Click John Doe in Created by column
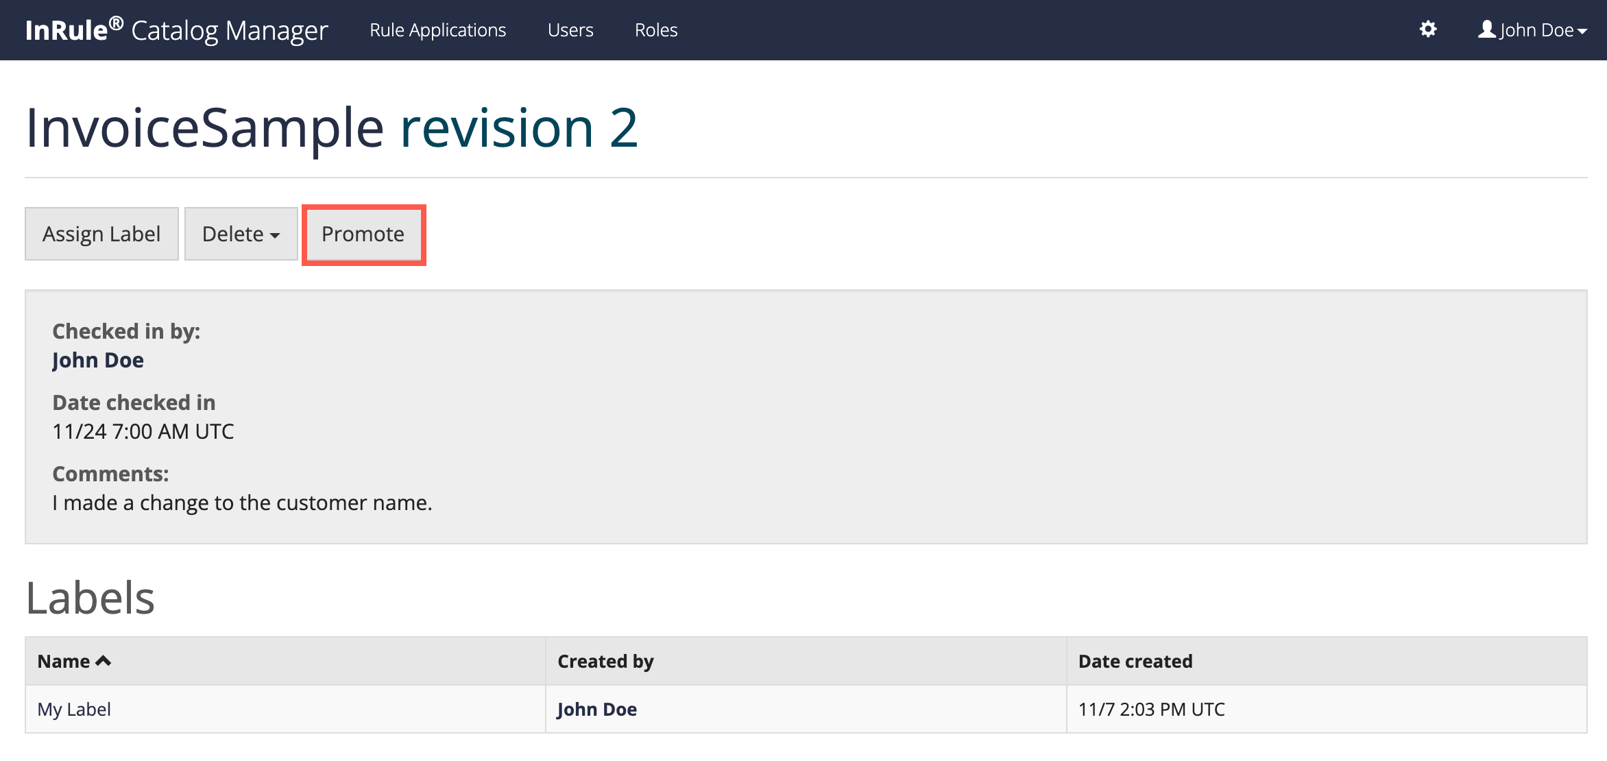This screenshot has width=1607, height=761. point(596,709)
